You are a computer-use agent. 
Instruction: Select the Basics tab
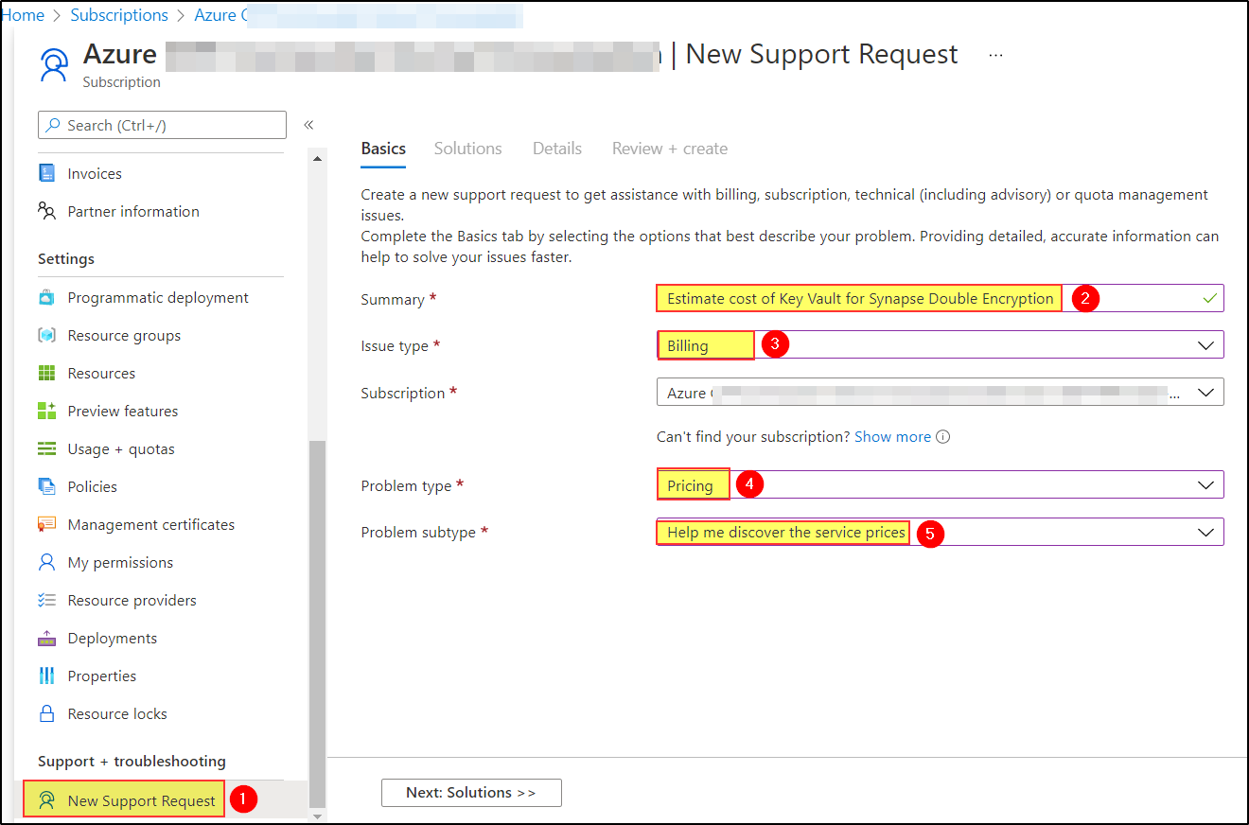pos(383,149)
